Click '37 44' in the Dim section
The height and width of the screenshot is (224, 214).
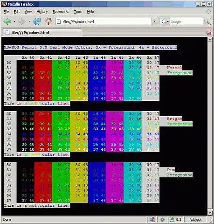tap(99, 200)
